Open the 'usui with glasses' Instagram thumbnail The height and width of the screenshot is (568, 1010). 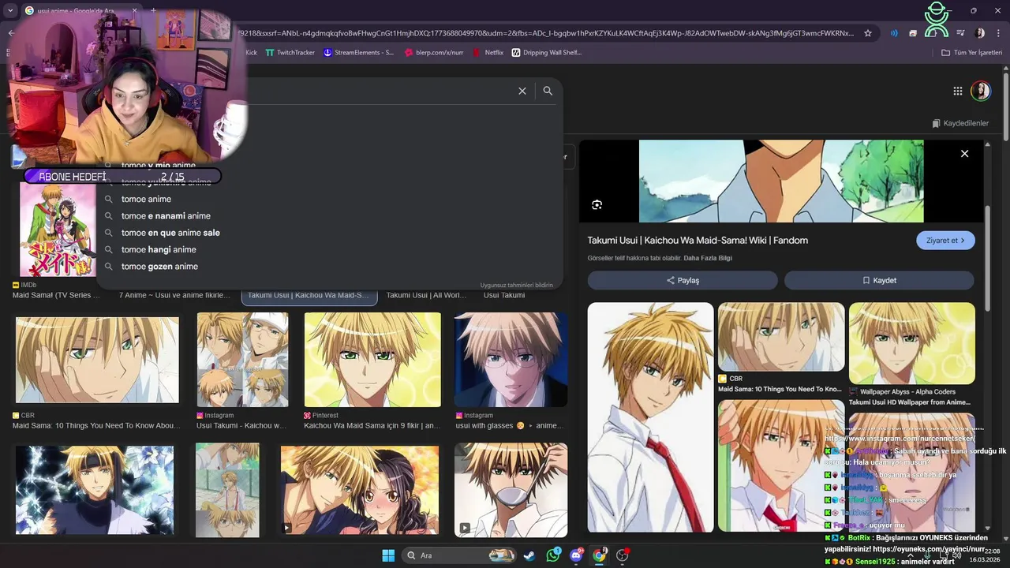(x=511, y=360)
